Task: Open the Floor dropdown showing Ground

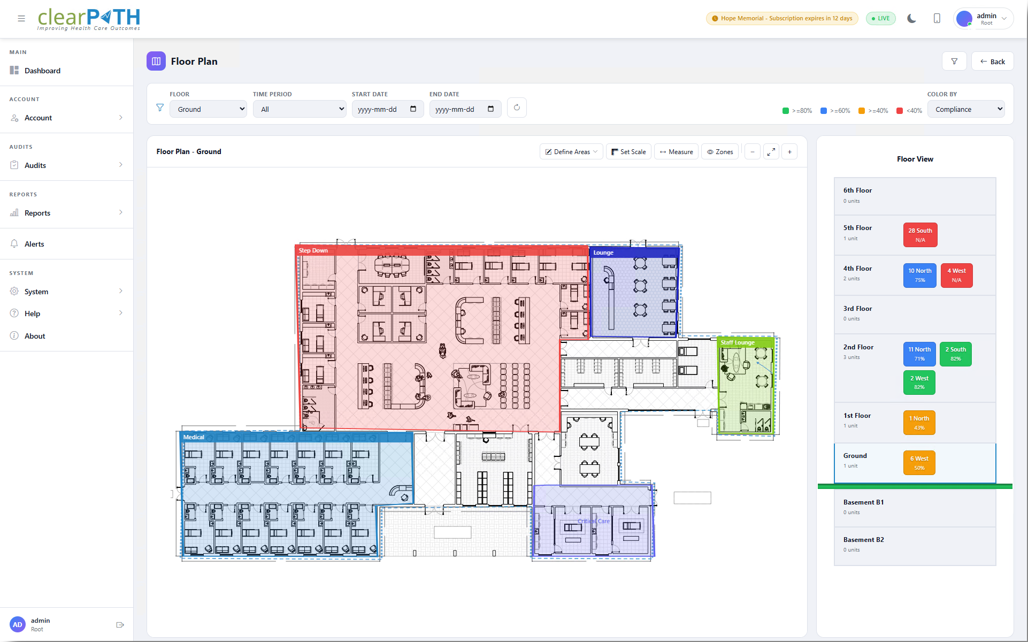Action: click(x=208, y=109)
